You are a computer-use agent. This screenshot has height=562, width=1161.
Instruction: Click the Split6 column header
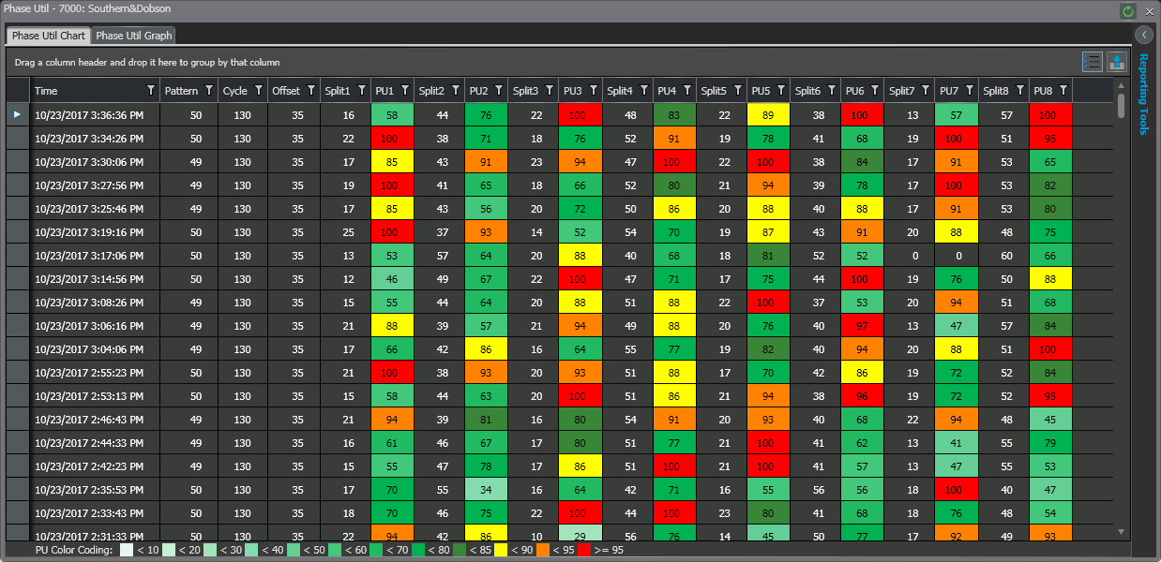pyautogui.click(x=807, y=91)
